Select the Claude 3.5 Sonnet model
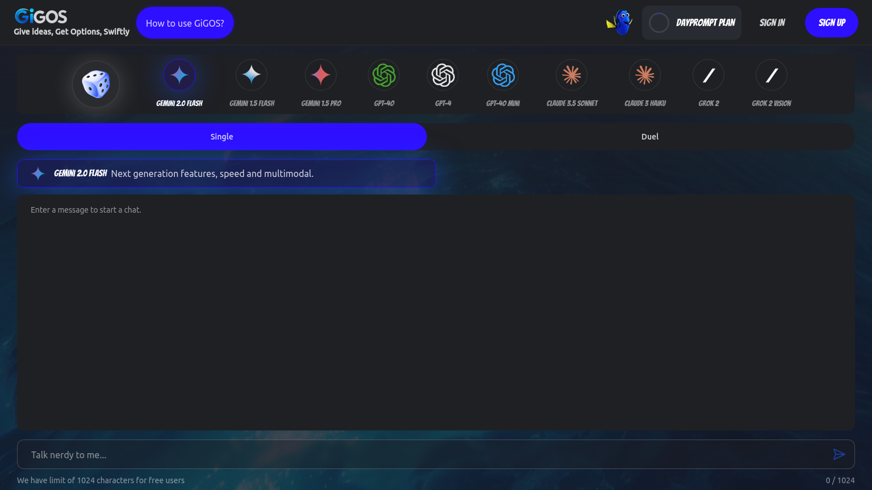 (572, 75)
